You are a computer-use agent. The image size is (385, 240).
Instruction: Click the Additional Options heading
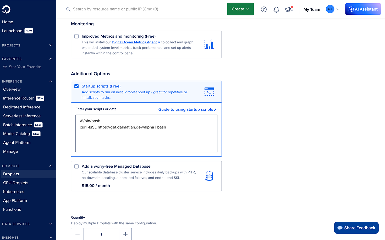(x=91, y=74)
